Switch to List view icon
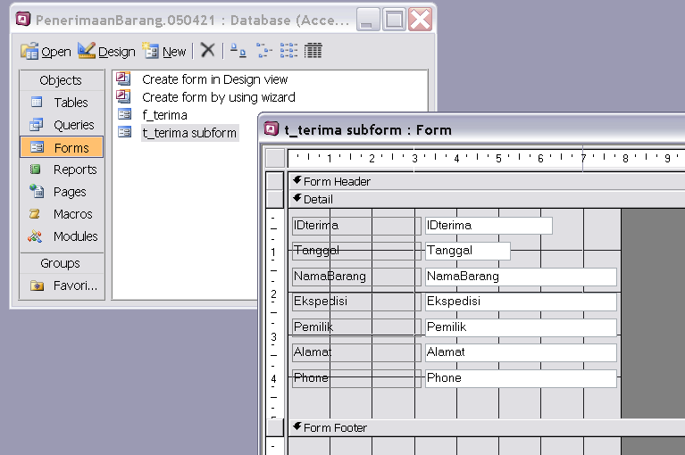Image resolution: width=685 pixels, height=455 pixels. pos(288,51)
